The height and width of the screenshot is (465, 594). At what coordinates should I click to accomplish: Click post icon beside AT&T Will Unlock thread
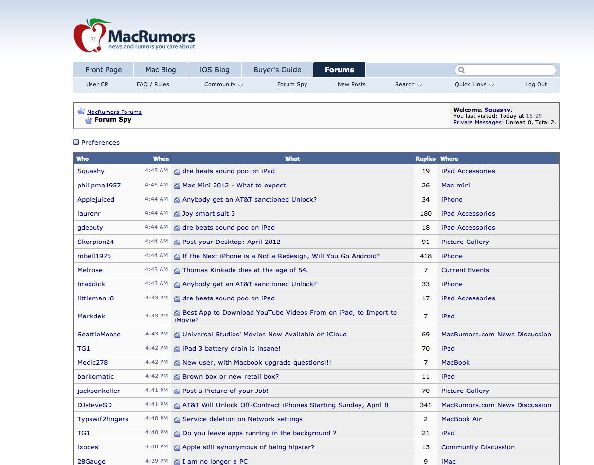(x=177, y=405)
